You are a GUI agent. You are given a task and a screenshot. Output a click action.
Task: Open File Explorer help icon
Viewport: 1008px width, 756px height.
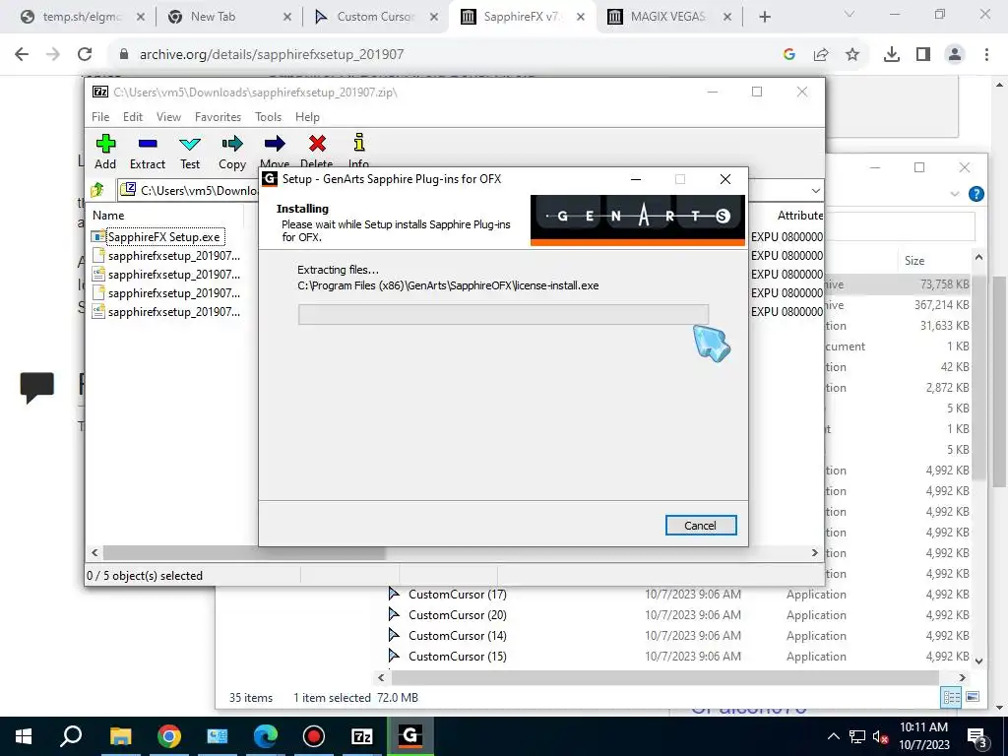(976, 194)
